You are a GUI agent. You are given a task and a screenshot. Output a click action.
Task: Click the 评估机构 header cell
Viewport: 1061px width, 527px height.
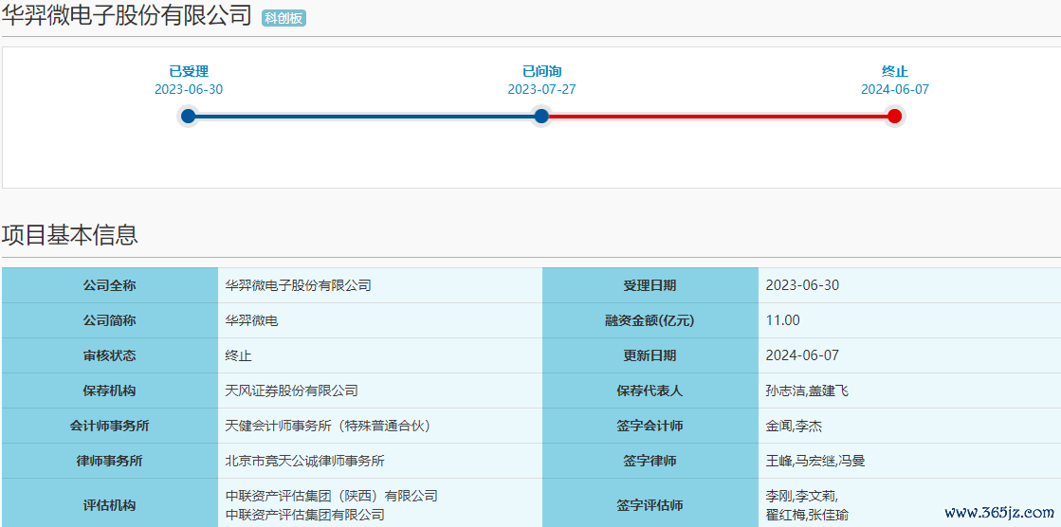[110, 504]
